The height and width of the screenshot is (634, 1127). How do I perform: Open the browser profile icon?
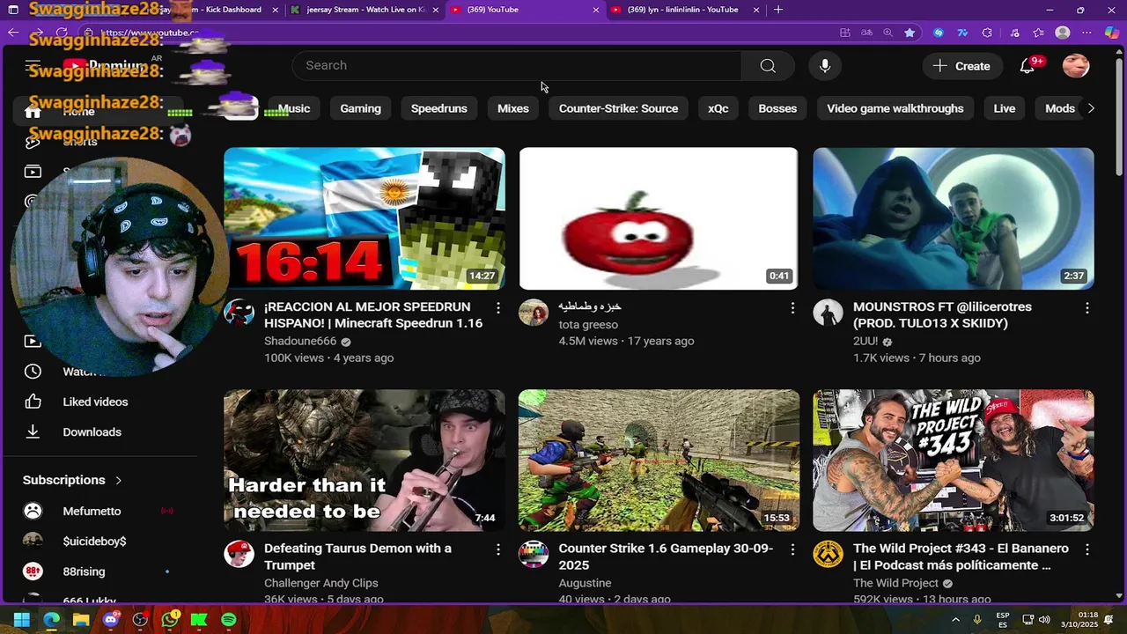pos(1063,33)
